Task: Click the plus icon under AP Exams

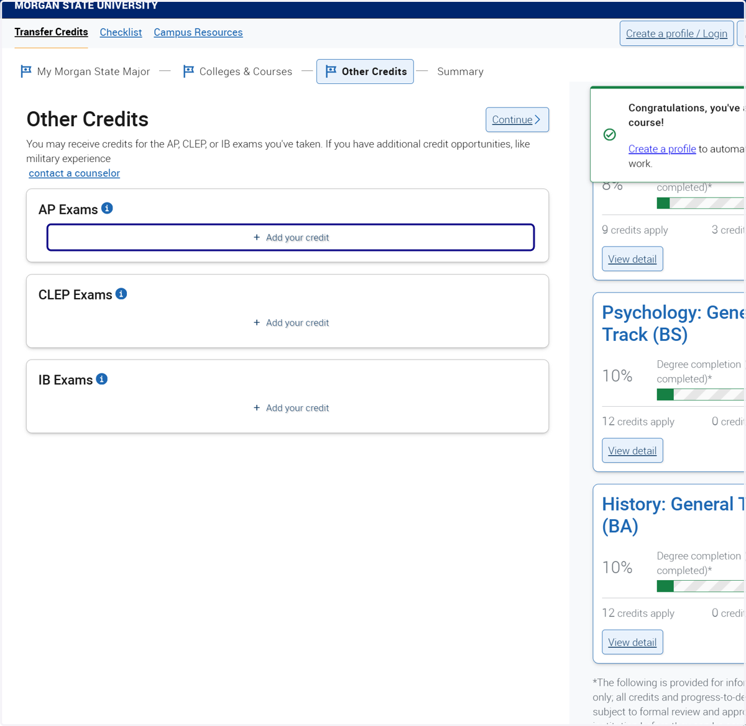Action: (x=257, y=237)
